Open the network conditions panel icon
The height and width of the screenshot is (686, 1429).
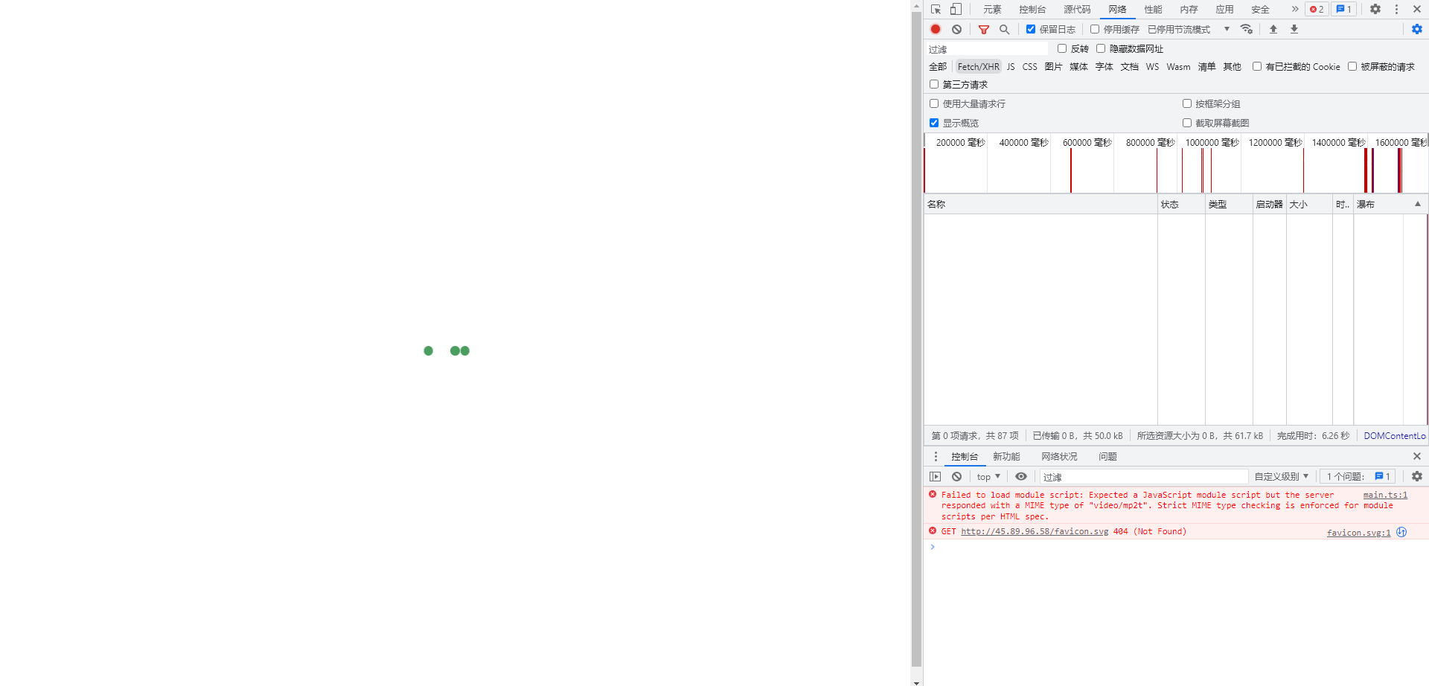click(1247, 29)
